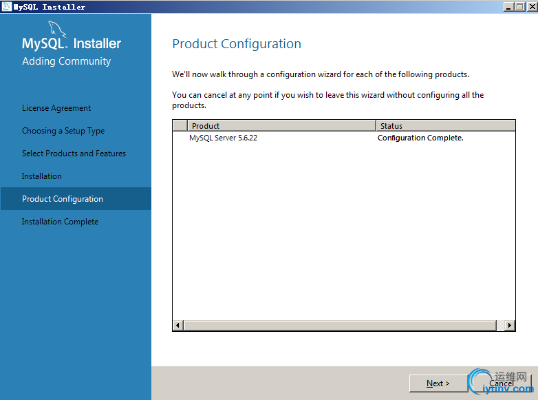Maximize the MySQL Installer window
The image size is (538, 400).
click(x=520, y=6)
